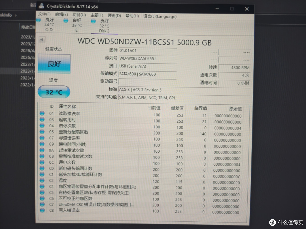Click the status icon of row 09 通电时间
This screenshot has height=229, width=306.
(42, 144)
